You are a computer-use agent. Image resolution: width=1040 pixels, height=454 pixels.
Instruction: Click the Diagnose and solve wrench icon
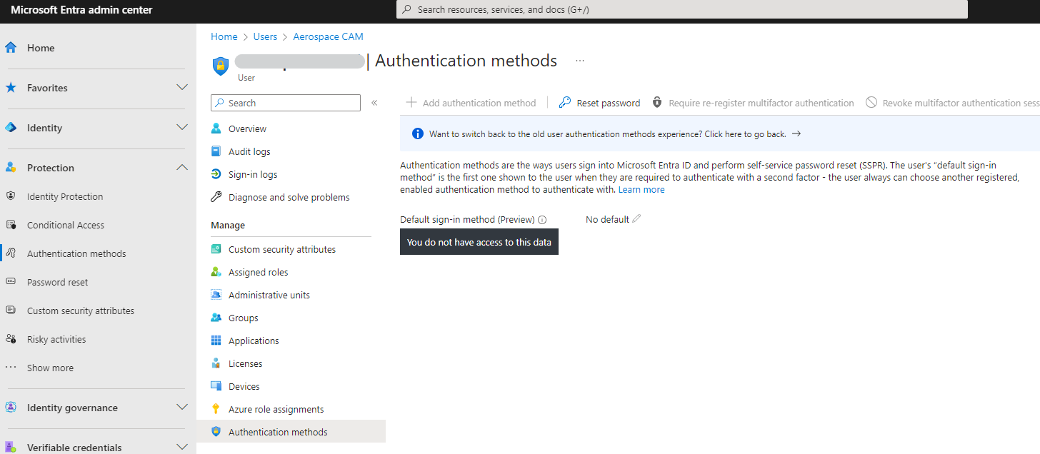click(216, 197)
